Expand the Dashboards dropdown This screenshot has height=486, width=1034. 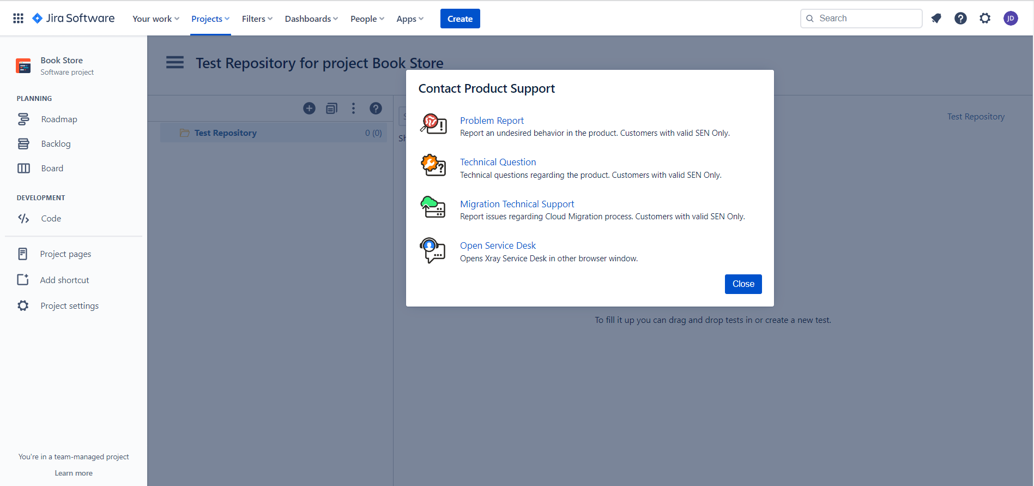(x=311, y=19)
